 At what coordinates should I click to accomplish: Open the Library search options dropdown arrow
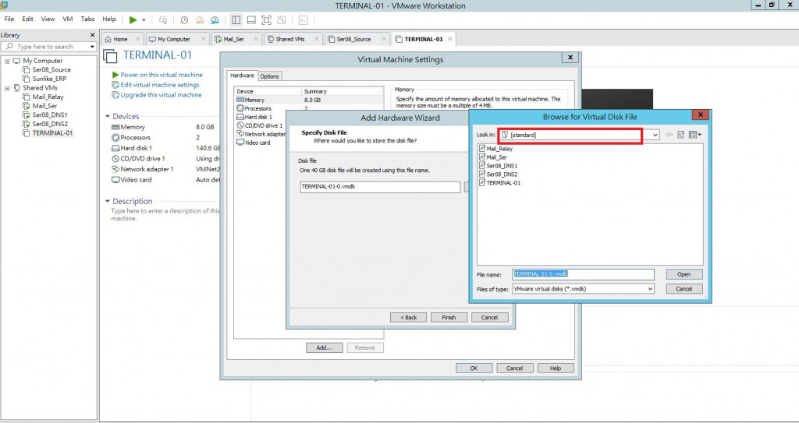(92, 46)
